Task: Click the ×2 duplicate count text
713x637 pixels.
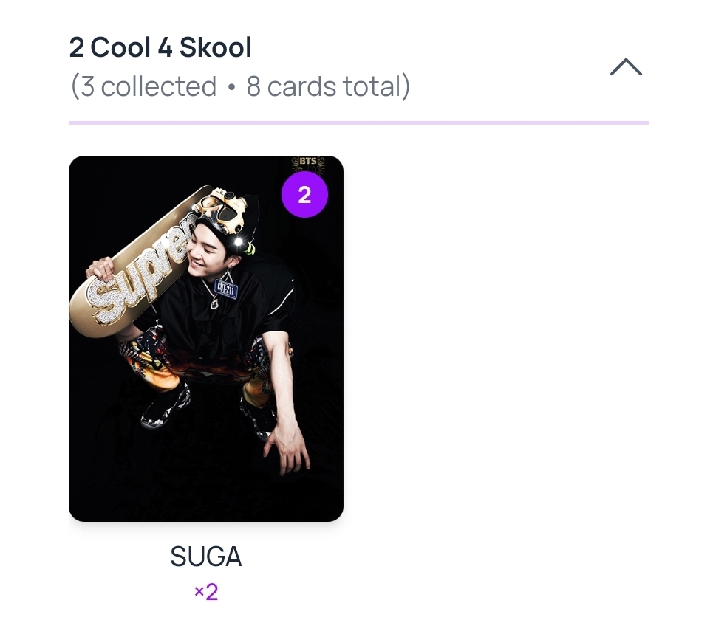Action: point(205,592)
